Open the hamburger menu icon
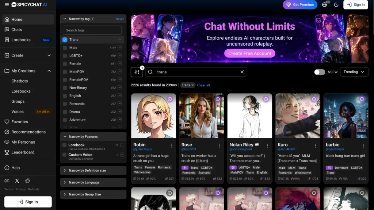The width and height of the screenshot is (374, 210). (x=7, y=4)
